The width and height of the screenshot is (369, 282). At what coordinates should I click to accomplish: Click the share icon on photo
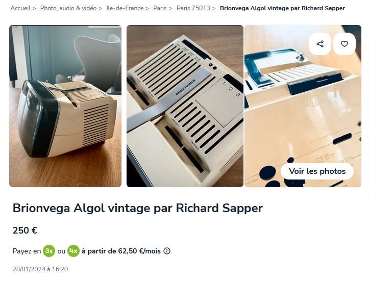[320, 44]
